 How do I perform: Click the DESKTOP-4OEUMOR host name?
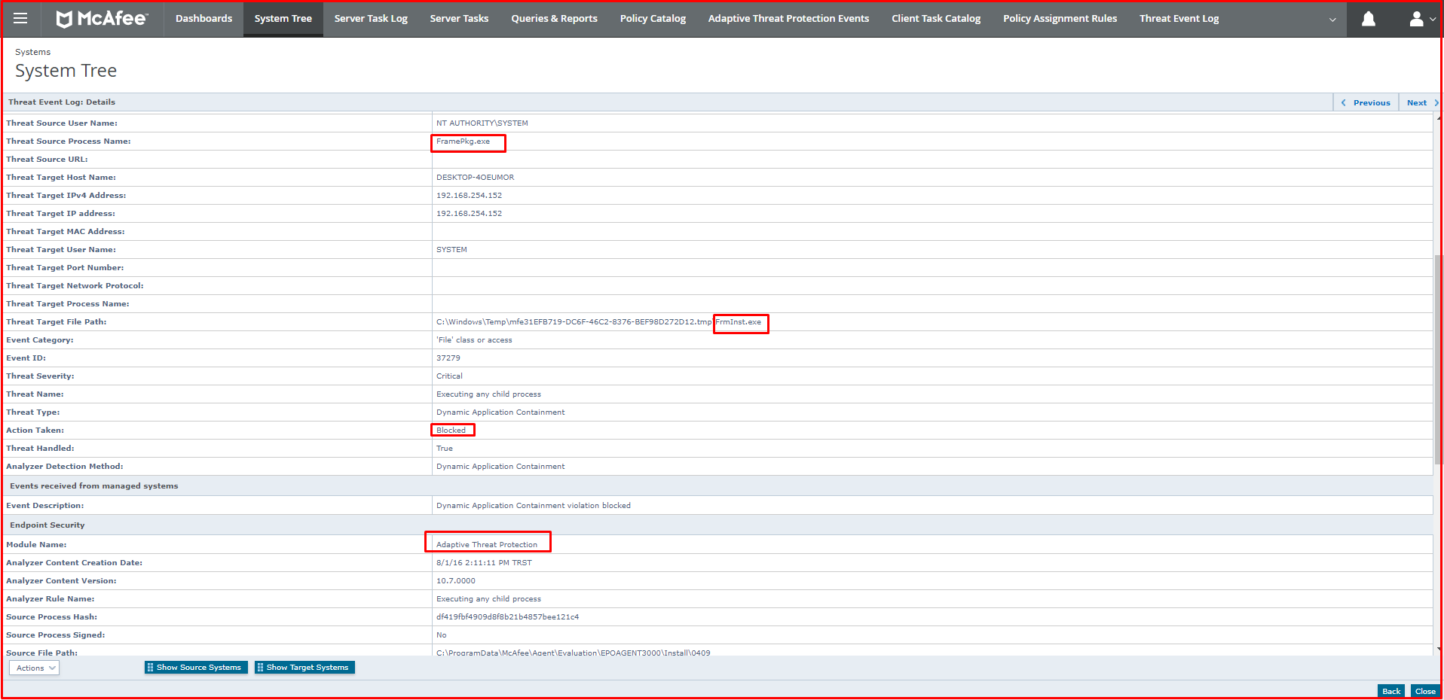pos(475,178)
